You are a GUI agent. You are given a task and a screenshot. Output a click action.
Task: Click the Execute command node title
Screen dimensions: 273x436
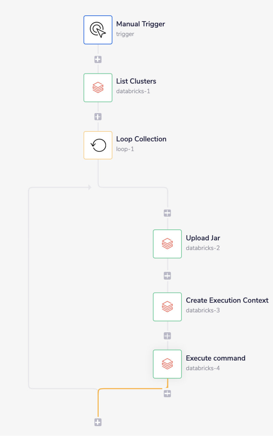[x=215, y=358]
